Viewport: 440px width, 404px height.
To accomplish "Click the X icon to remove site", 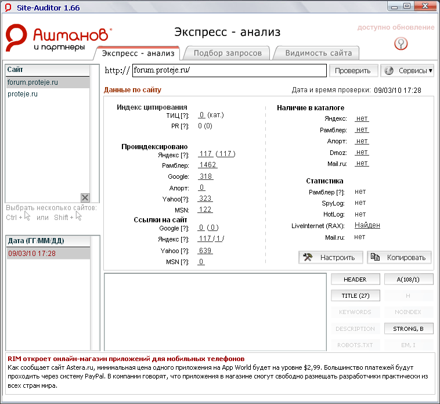I will coord(85,197).
